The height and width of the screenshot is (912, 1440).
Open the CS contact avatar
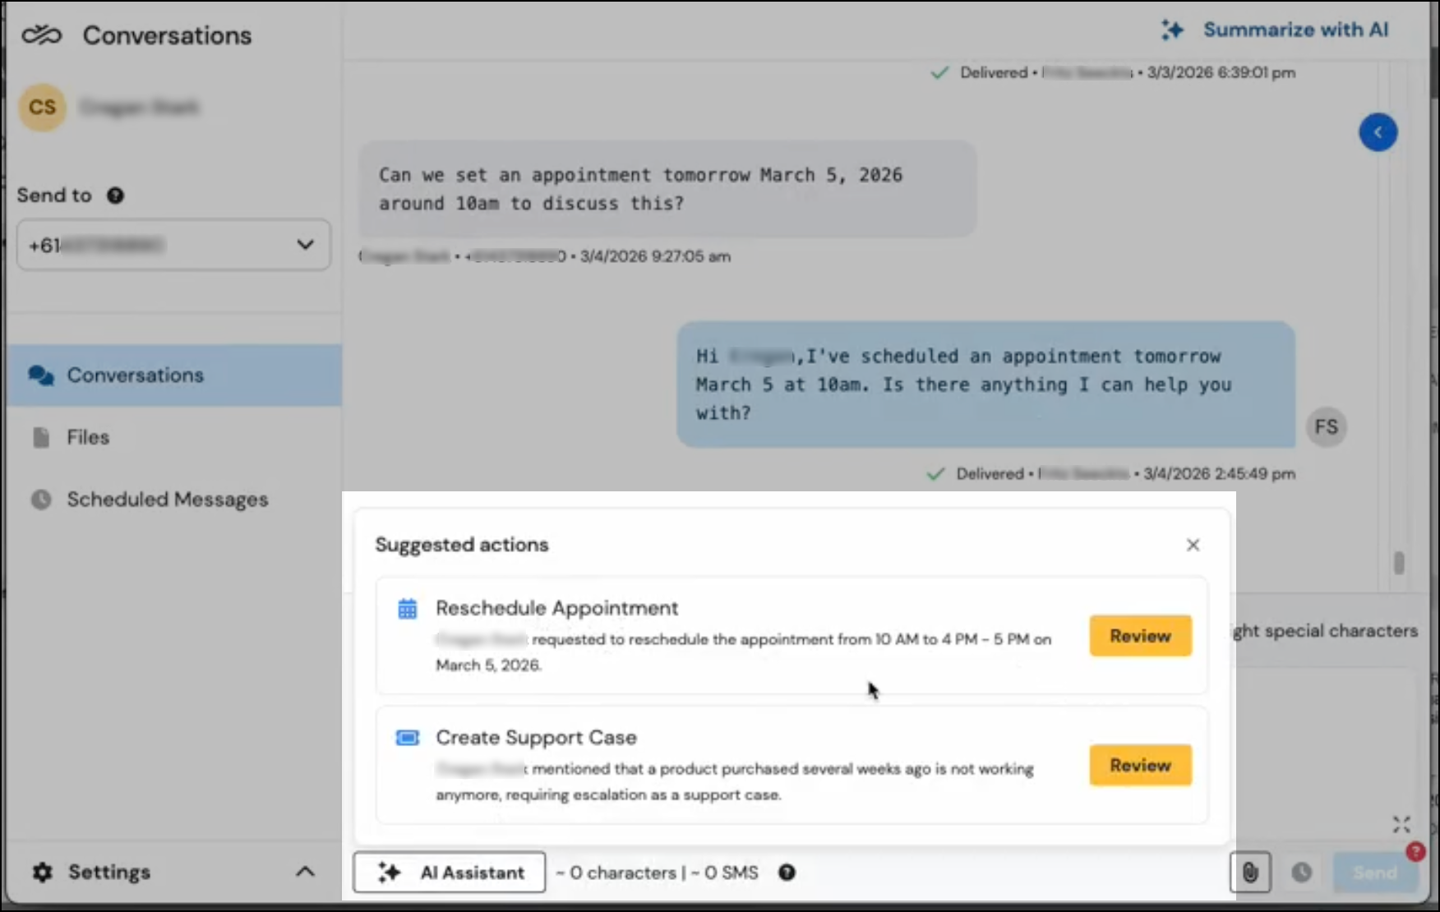coord(43,108)
